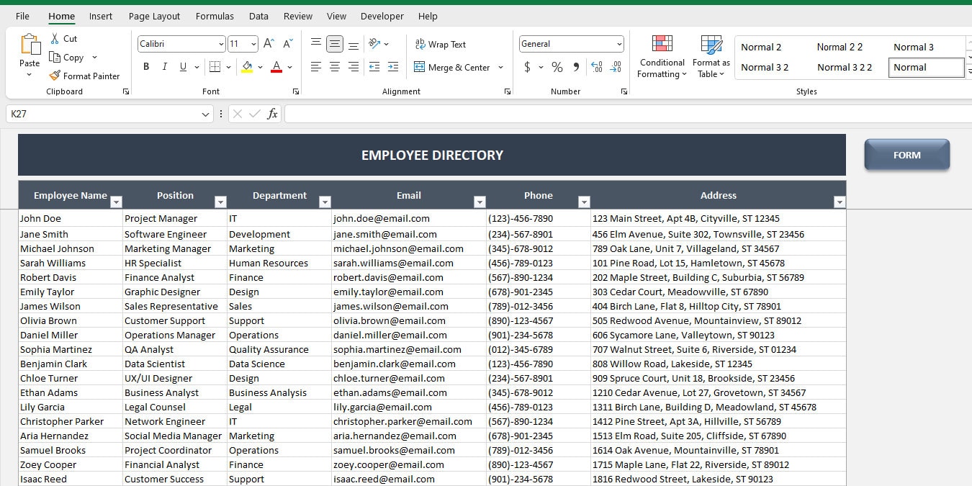Toggle Merge & Center on selection
The width and height of the screenshot is (972, 486).
452,67
